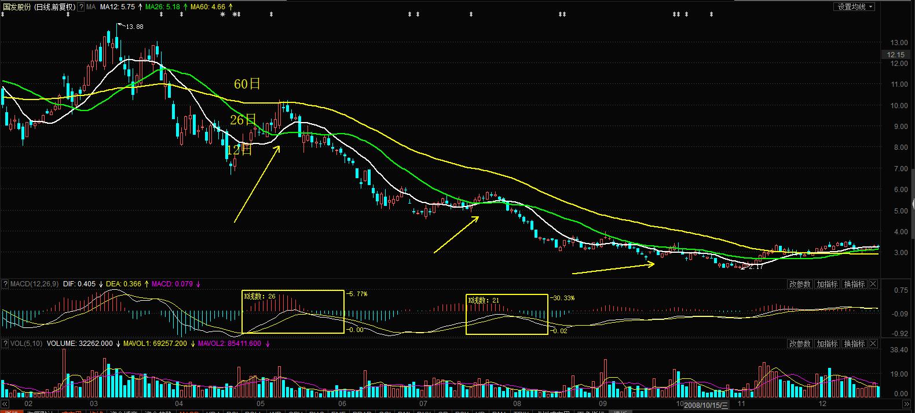Expand the side panel handle on the right edge
915x413 pixels.
913,204
